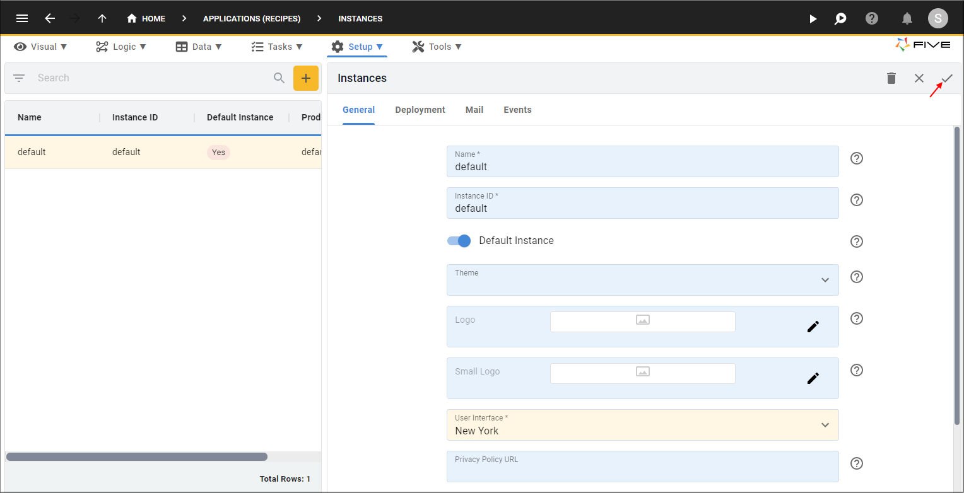Open the navigation hamburger menu
Image resolution: width=964 pixels, height=493 pixels.
point(22,18)
